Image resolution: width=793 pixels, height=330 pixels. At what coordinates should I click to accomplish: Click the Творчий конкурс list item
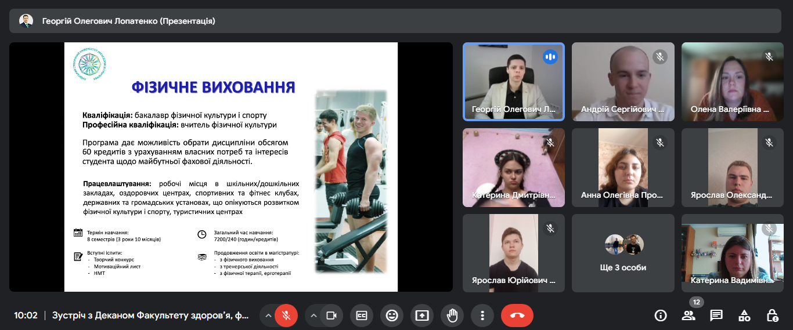[114, 260]
